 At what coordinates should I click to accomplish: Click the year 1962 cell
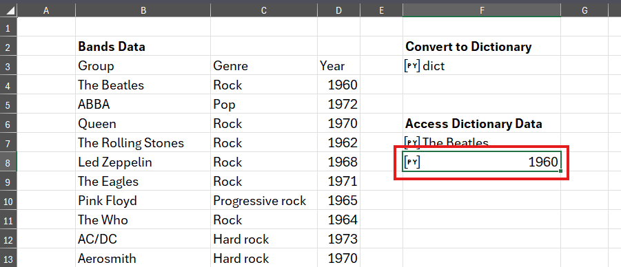(338, 143)
